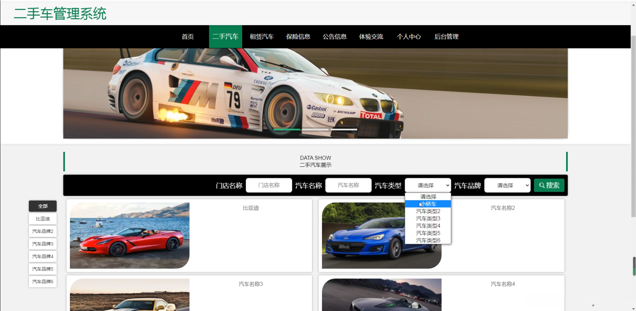Pick 汽车类型2 in the dropdown list
Screen dimensions: 636x311
pos(428,211)
